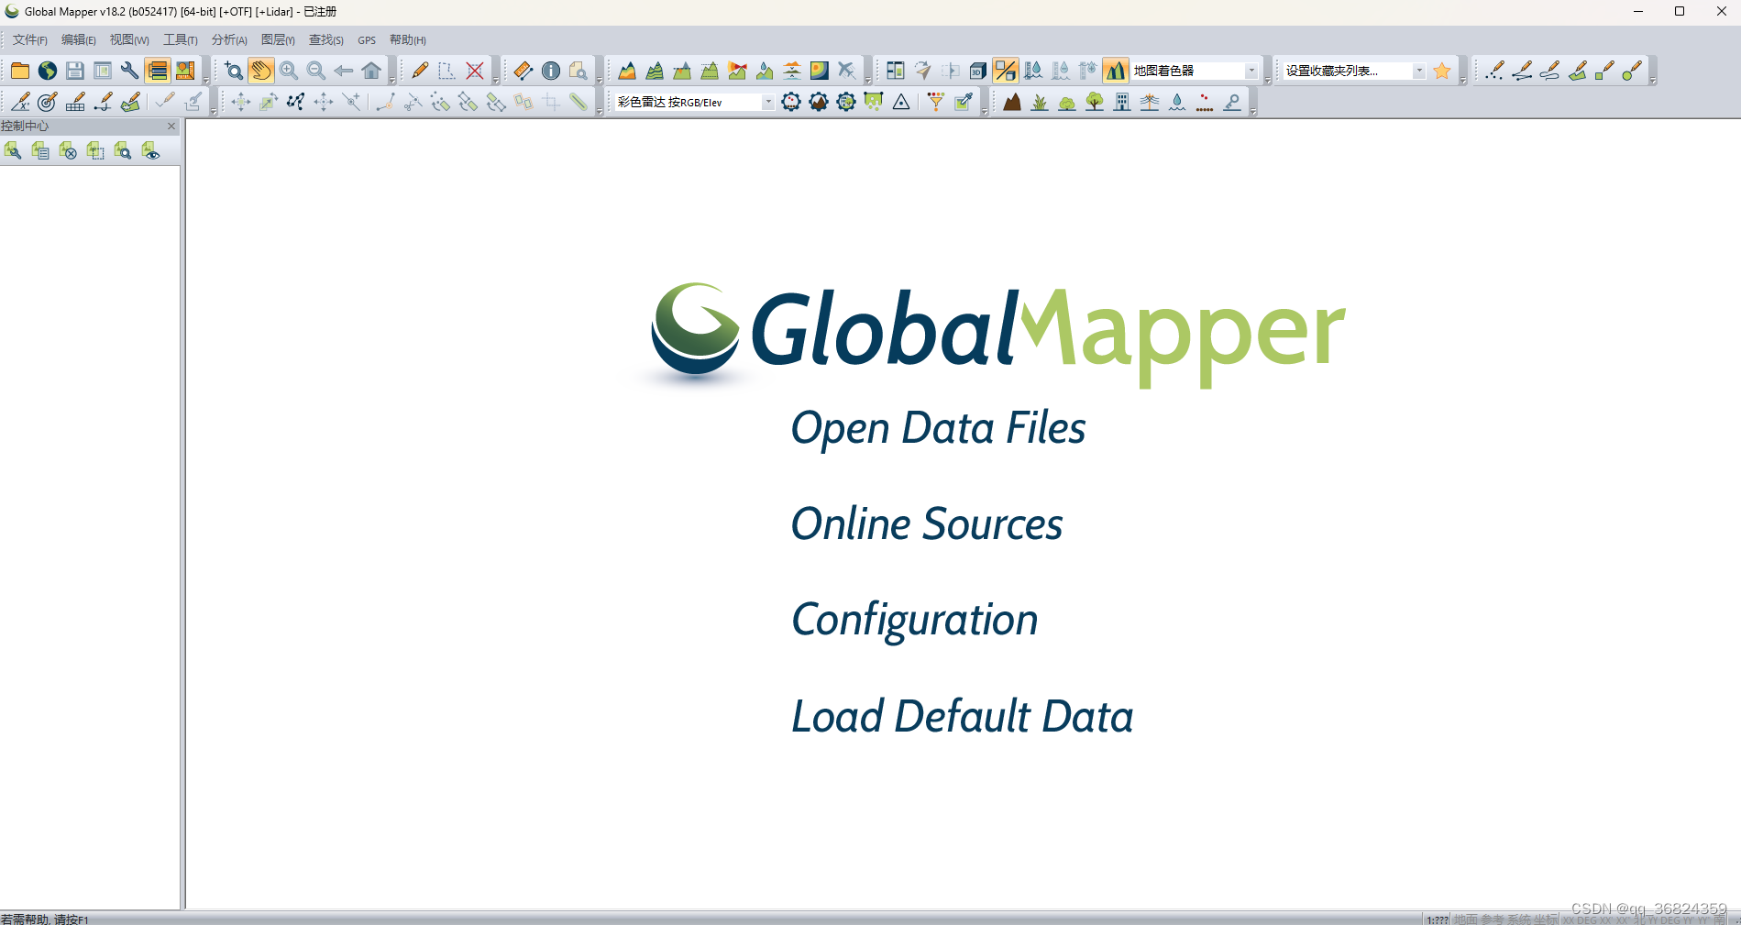Click control center remove layer icon
The image size is (1741, 925).
tap(68, 150)
